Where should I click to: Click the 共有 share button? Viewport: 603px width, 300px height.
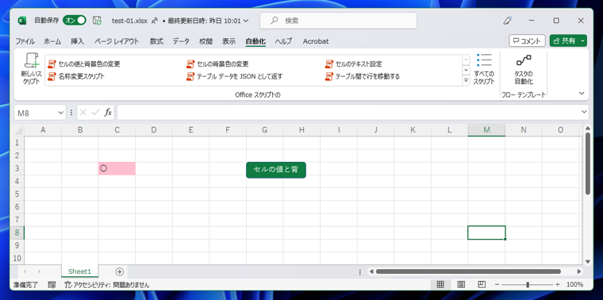point(565,40)
